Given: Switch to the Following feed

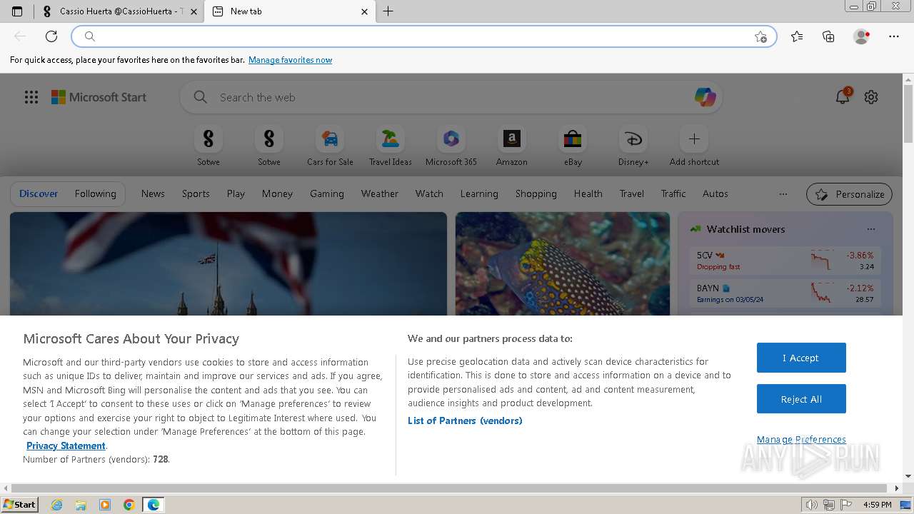Looking at the screenshot, I should point(95,193).
